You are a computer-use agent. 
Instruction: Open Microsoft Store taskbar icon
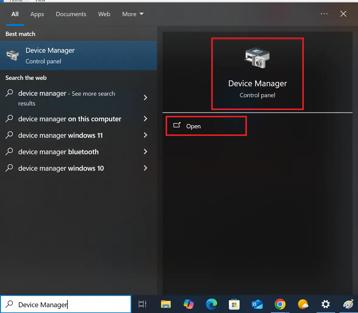234,304
